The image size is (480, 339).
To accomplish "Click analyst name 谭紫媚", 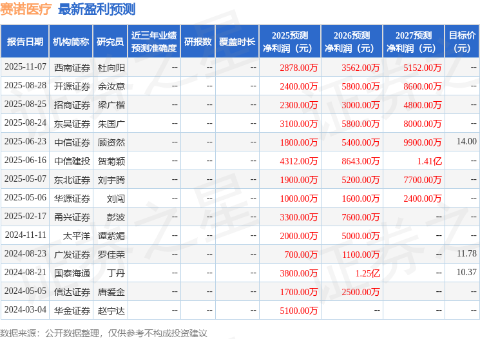I will [111, 236].
